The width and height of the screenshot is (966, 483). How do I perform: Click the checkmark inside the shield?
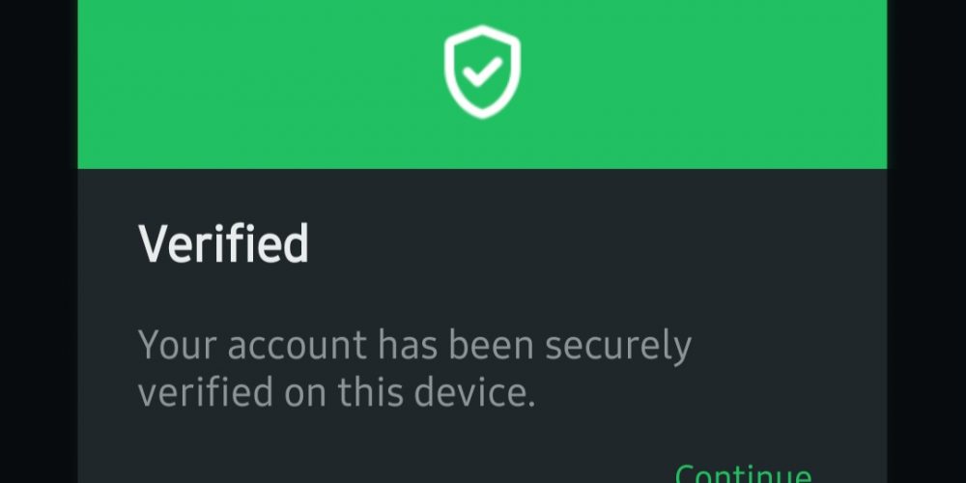(482, 71)
